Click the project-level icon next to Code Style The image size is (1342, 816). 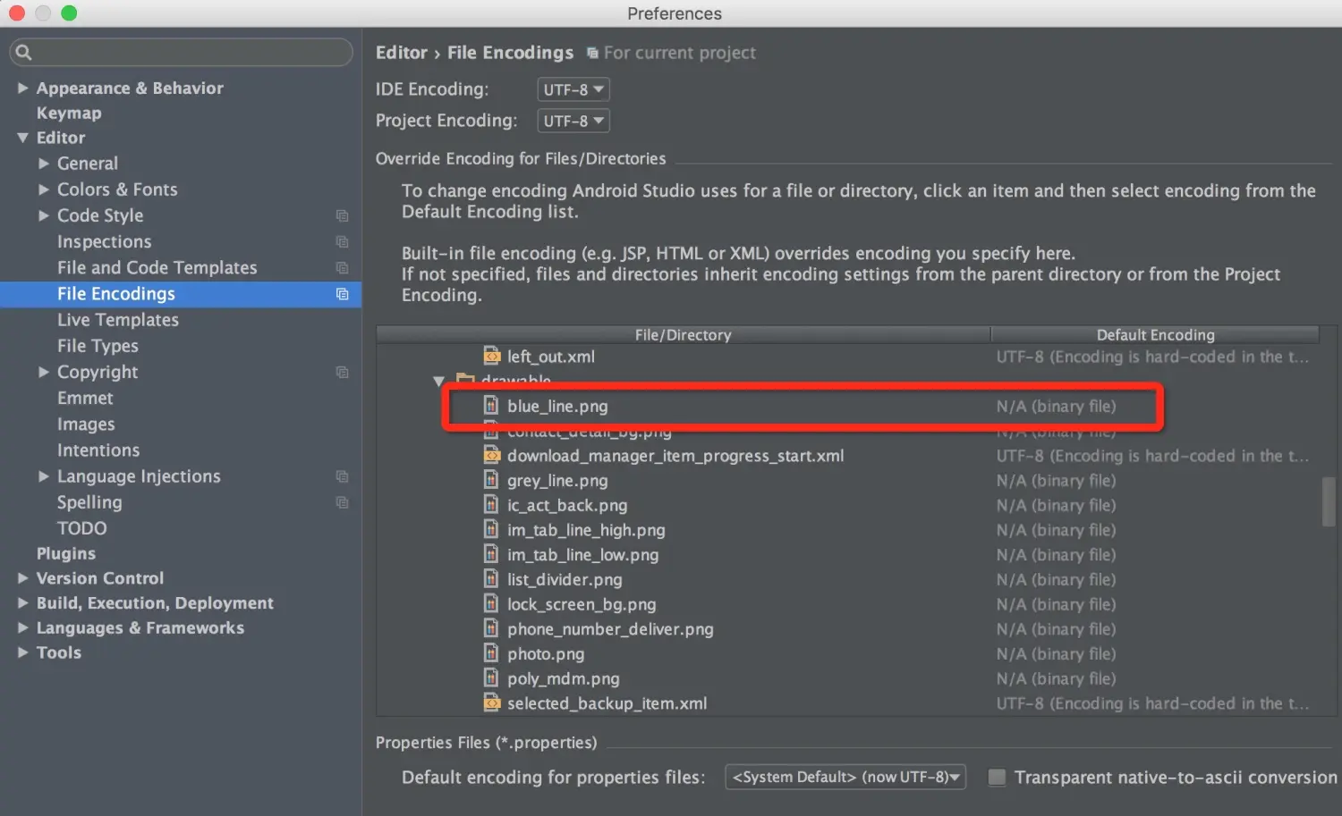point(342,215)
